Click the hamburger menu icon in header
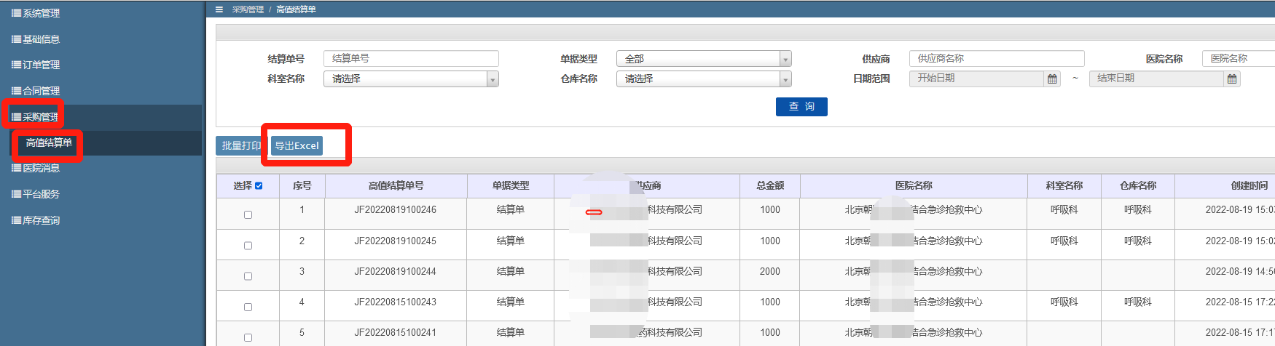The height and width of the screenshot is (346, 1275). point(219,9)
